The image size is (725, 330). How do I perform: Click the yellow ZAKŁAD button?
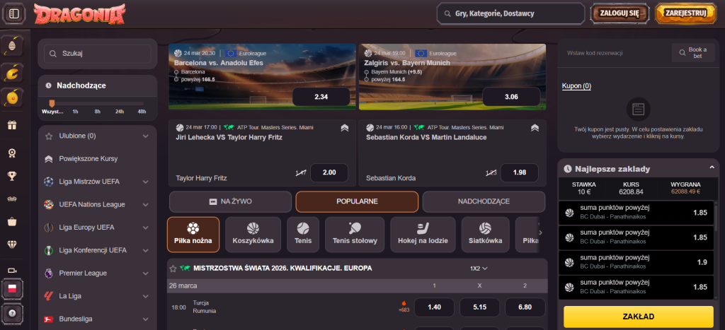(639, 317)
